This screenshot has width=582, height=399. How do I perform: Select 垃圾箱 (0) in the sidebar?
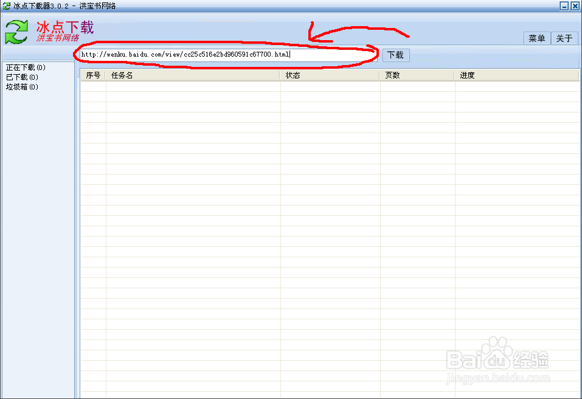click(22, 87)
